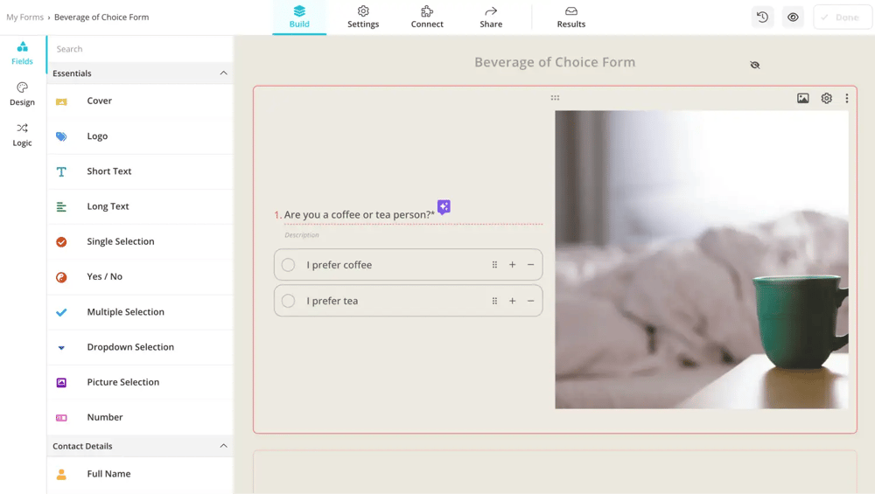
Task: Open question settings gear icon
Action: (x=826, y=99)
